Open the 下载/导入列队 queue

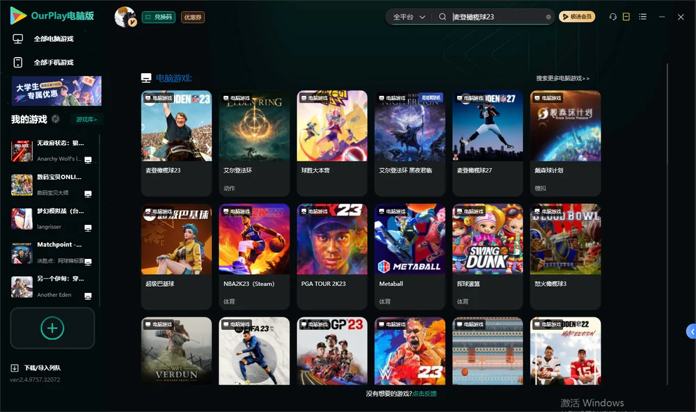(42, 368)
